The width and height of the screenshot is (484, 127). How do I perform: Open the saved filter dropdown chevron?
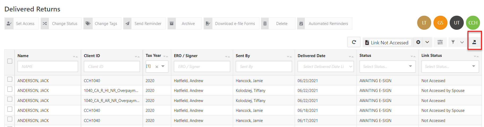point(427,42)
